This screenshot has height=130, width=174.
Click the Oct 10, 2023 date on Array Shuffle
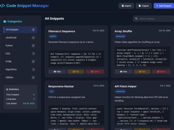[165, 30]
